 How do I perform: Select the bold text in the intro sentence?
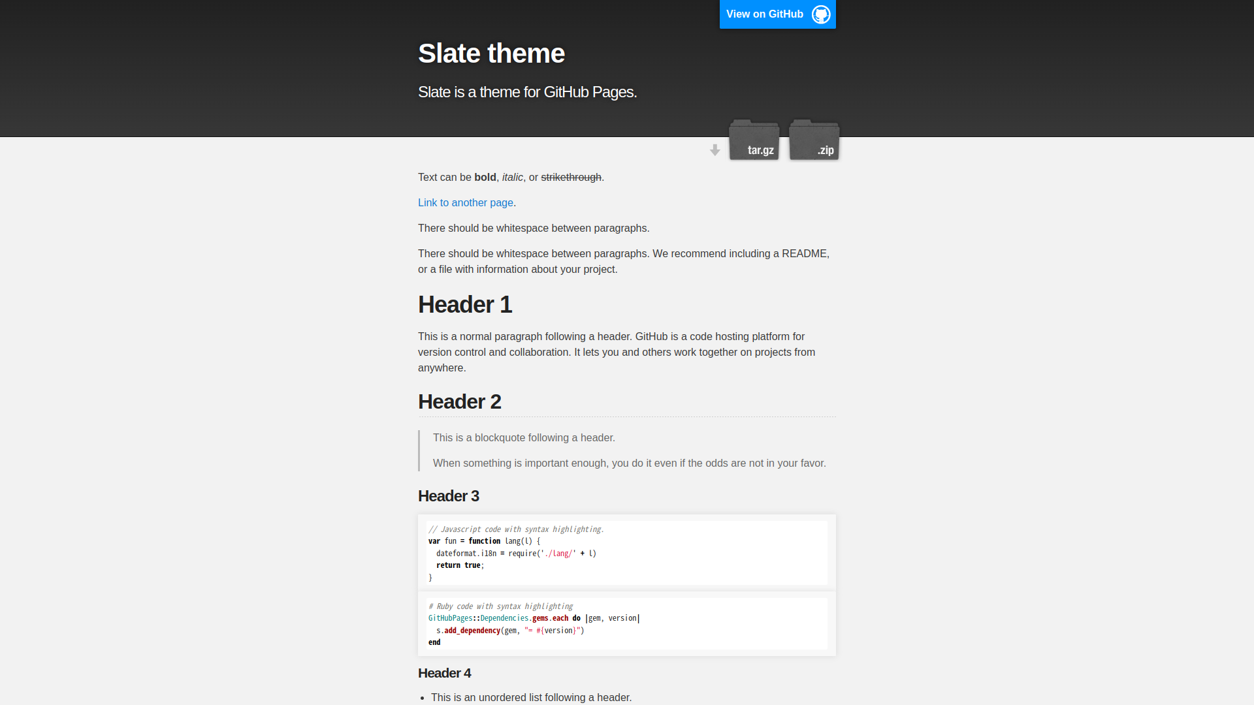[x=485, y=177]
